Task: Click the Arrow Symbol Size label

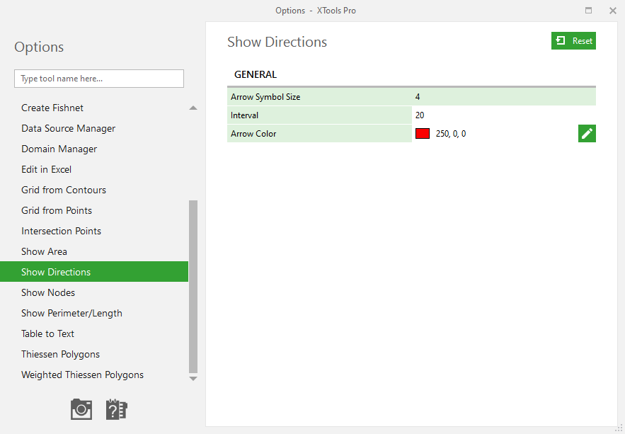Action: (265, 97)
